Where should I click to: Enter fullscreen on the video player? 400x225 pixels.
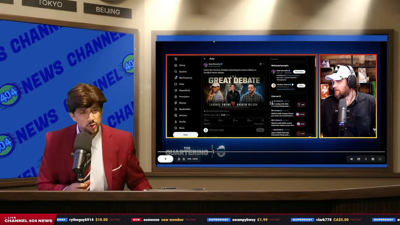(380, 159)
